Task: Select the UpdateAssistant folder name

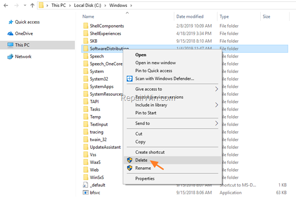Action: pos(105,147)
